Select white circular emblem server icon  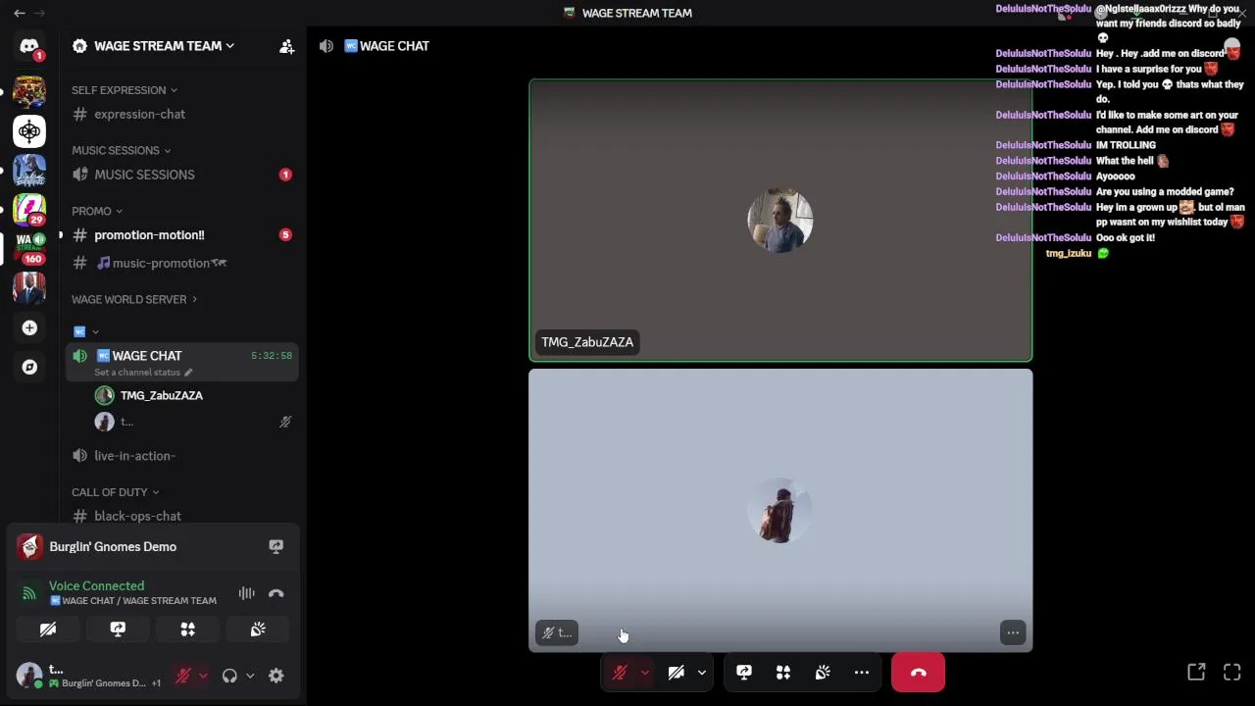pos(29,130)
